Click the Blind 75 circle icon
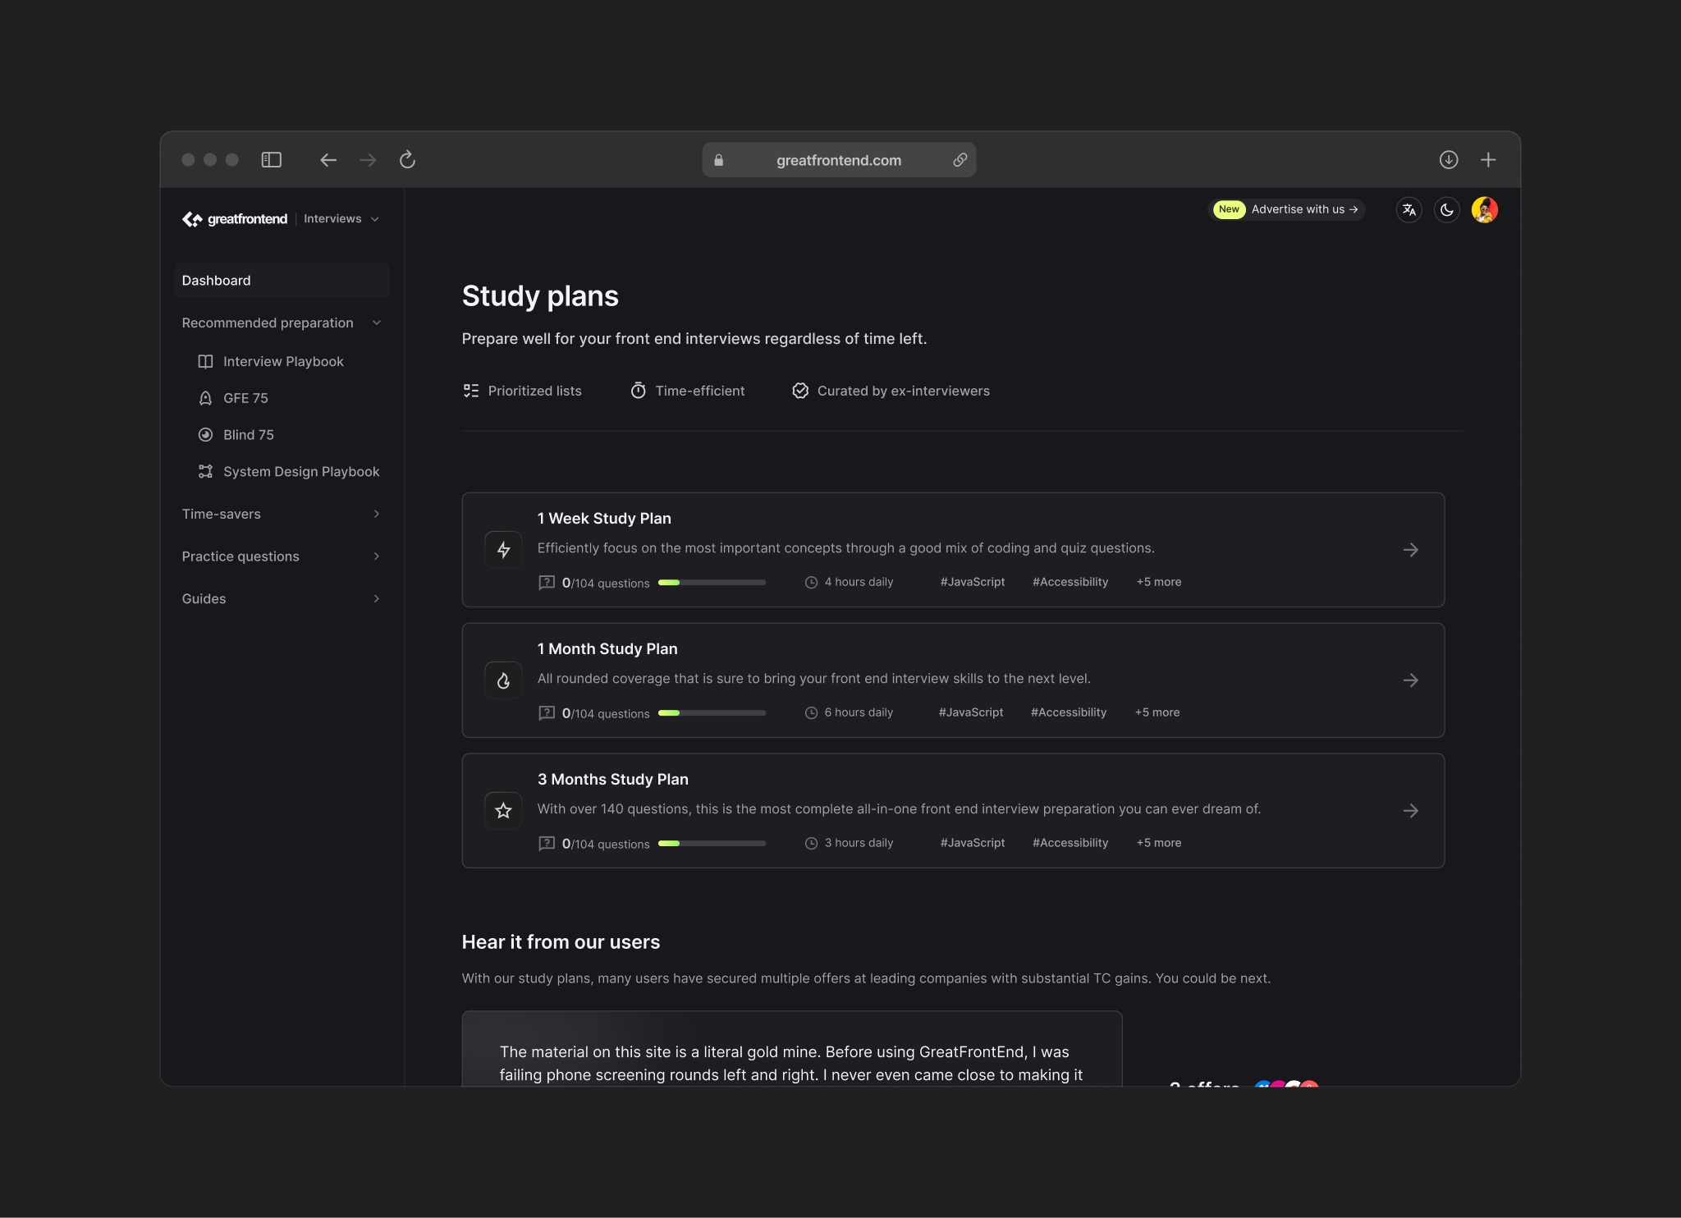1681x1218 pixels. pyautogui.click(x=205, y=435)
